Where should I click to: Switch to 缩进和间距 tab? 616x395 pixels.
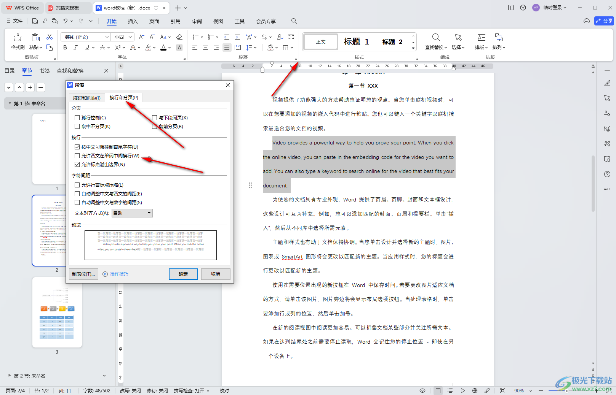pos(87,98)
